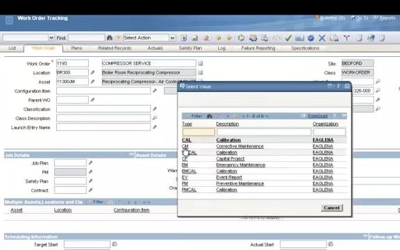Open detail menu beside Job Plan field
Viewport: 400px width, 250px height.
point(90,162)
